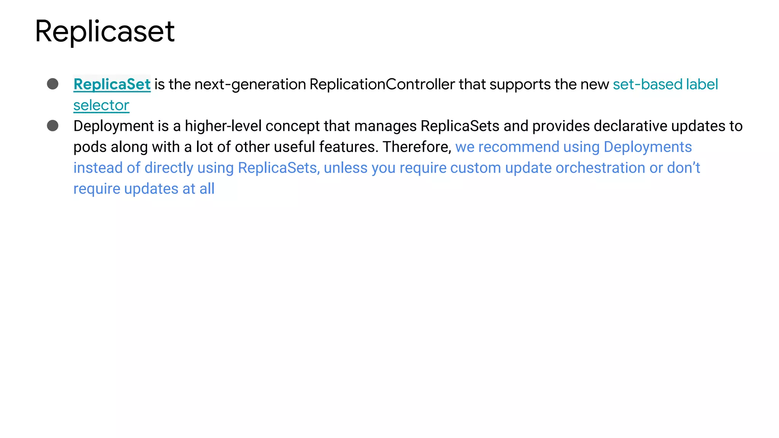
Task: Click the word 'ReplicationController' in first bullet
Action: click(x=382, y=84)
